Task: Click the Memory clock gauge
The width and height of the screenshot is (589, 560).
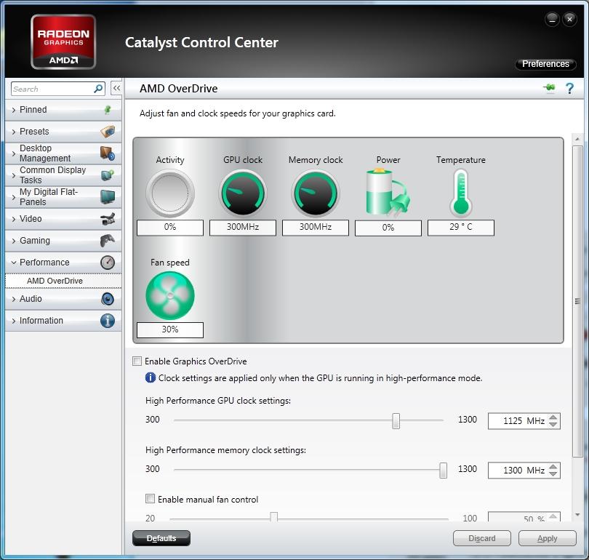Action: (x=316, y=193)
